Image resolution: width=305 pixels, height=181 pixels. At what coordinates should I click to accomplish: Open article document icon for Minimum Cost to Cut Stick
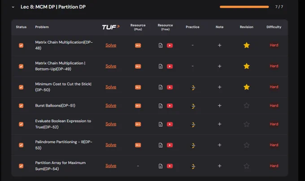[161, 87]
